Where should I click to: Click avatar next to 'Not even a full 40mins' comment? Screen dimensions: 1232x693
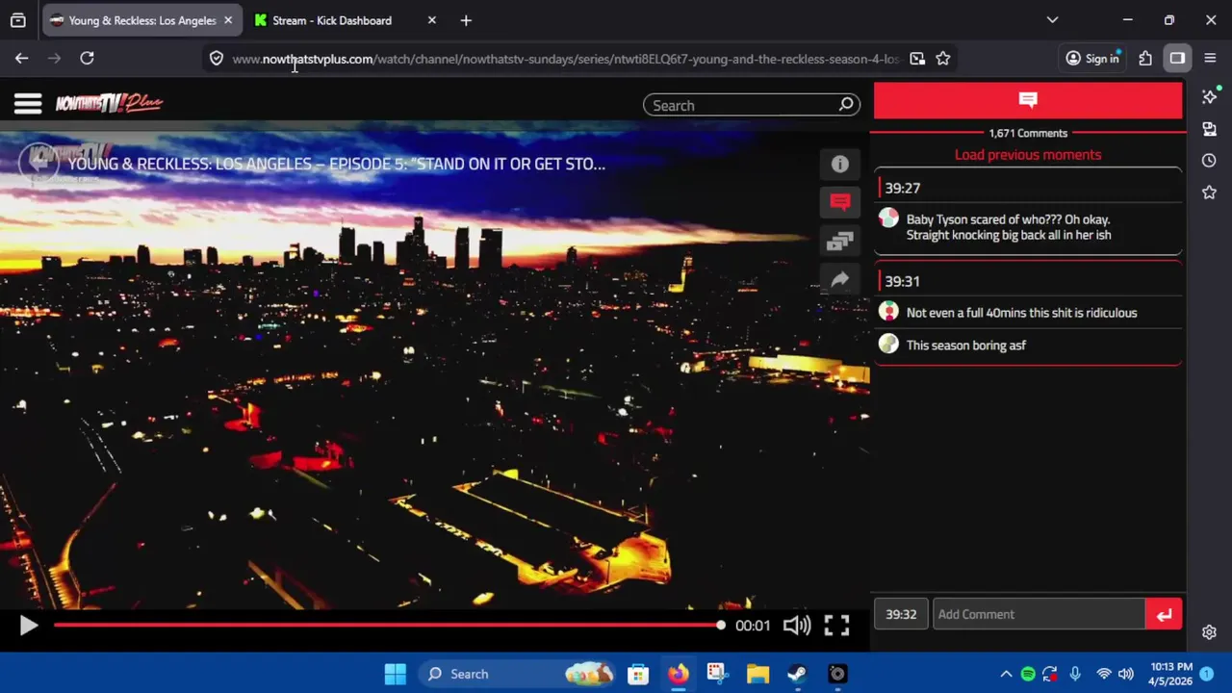888,312
